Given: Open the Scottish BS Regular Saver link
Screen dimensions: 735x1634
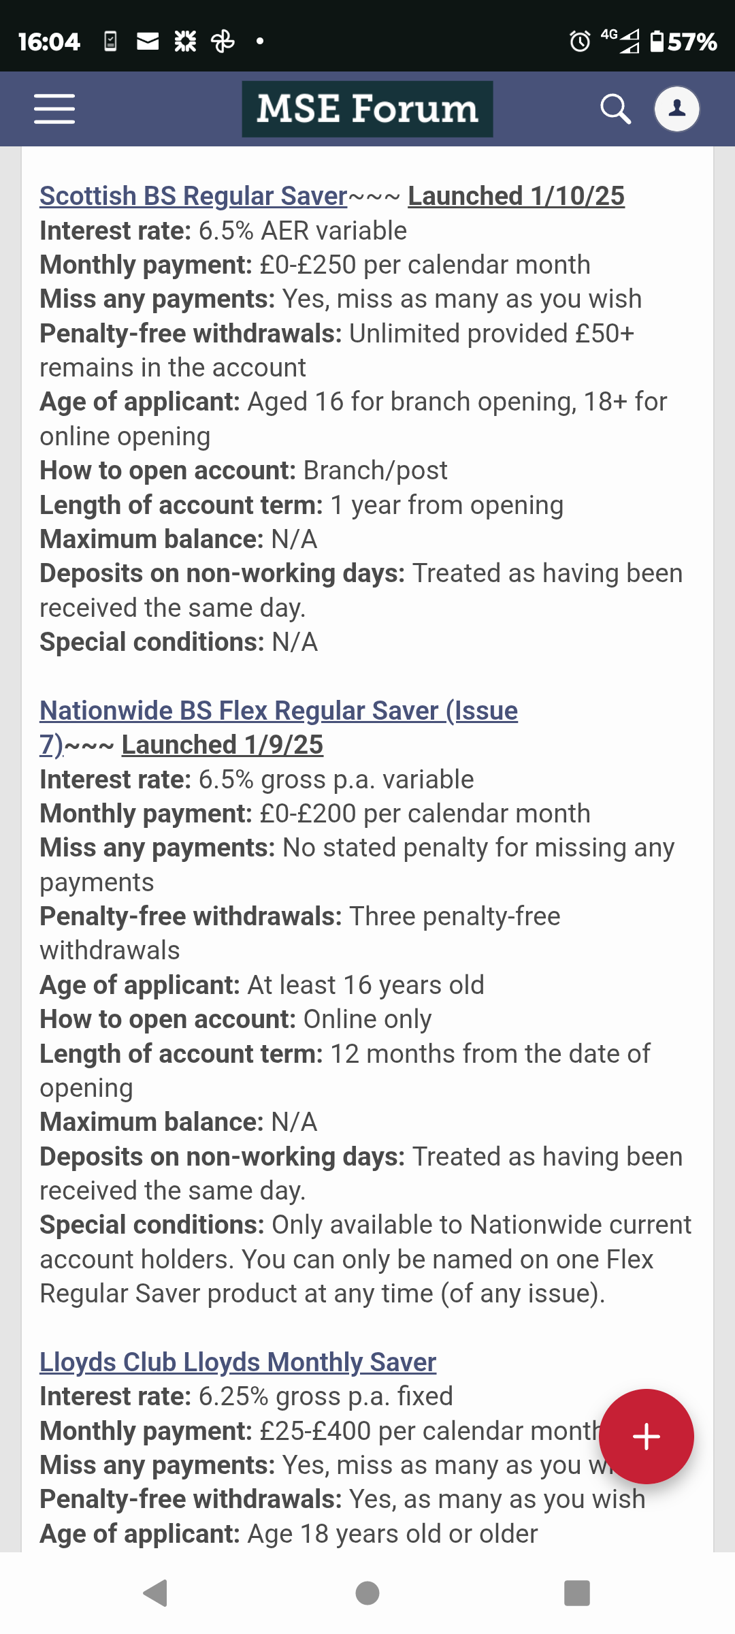Looking at the screenshot, I should pyautogui.click(x=193, y=196).
